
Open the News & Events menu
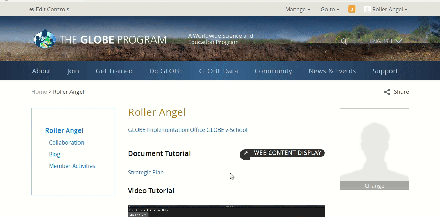(x=332, y=71)
